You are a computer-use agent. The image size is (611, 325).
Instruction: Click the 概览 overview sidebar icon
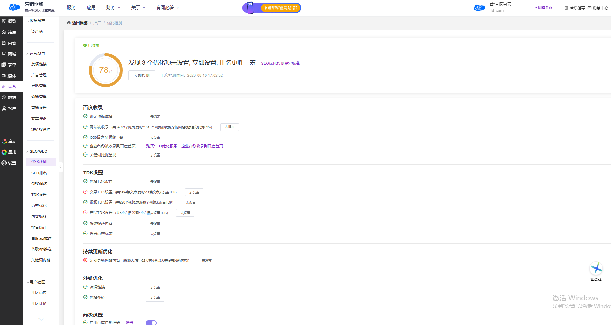(4, 21)
